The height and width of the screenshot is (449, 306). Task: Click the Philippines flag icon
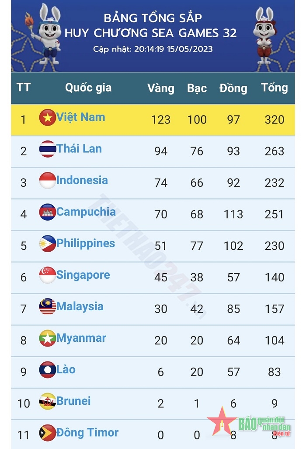coord(47,244)
